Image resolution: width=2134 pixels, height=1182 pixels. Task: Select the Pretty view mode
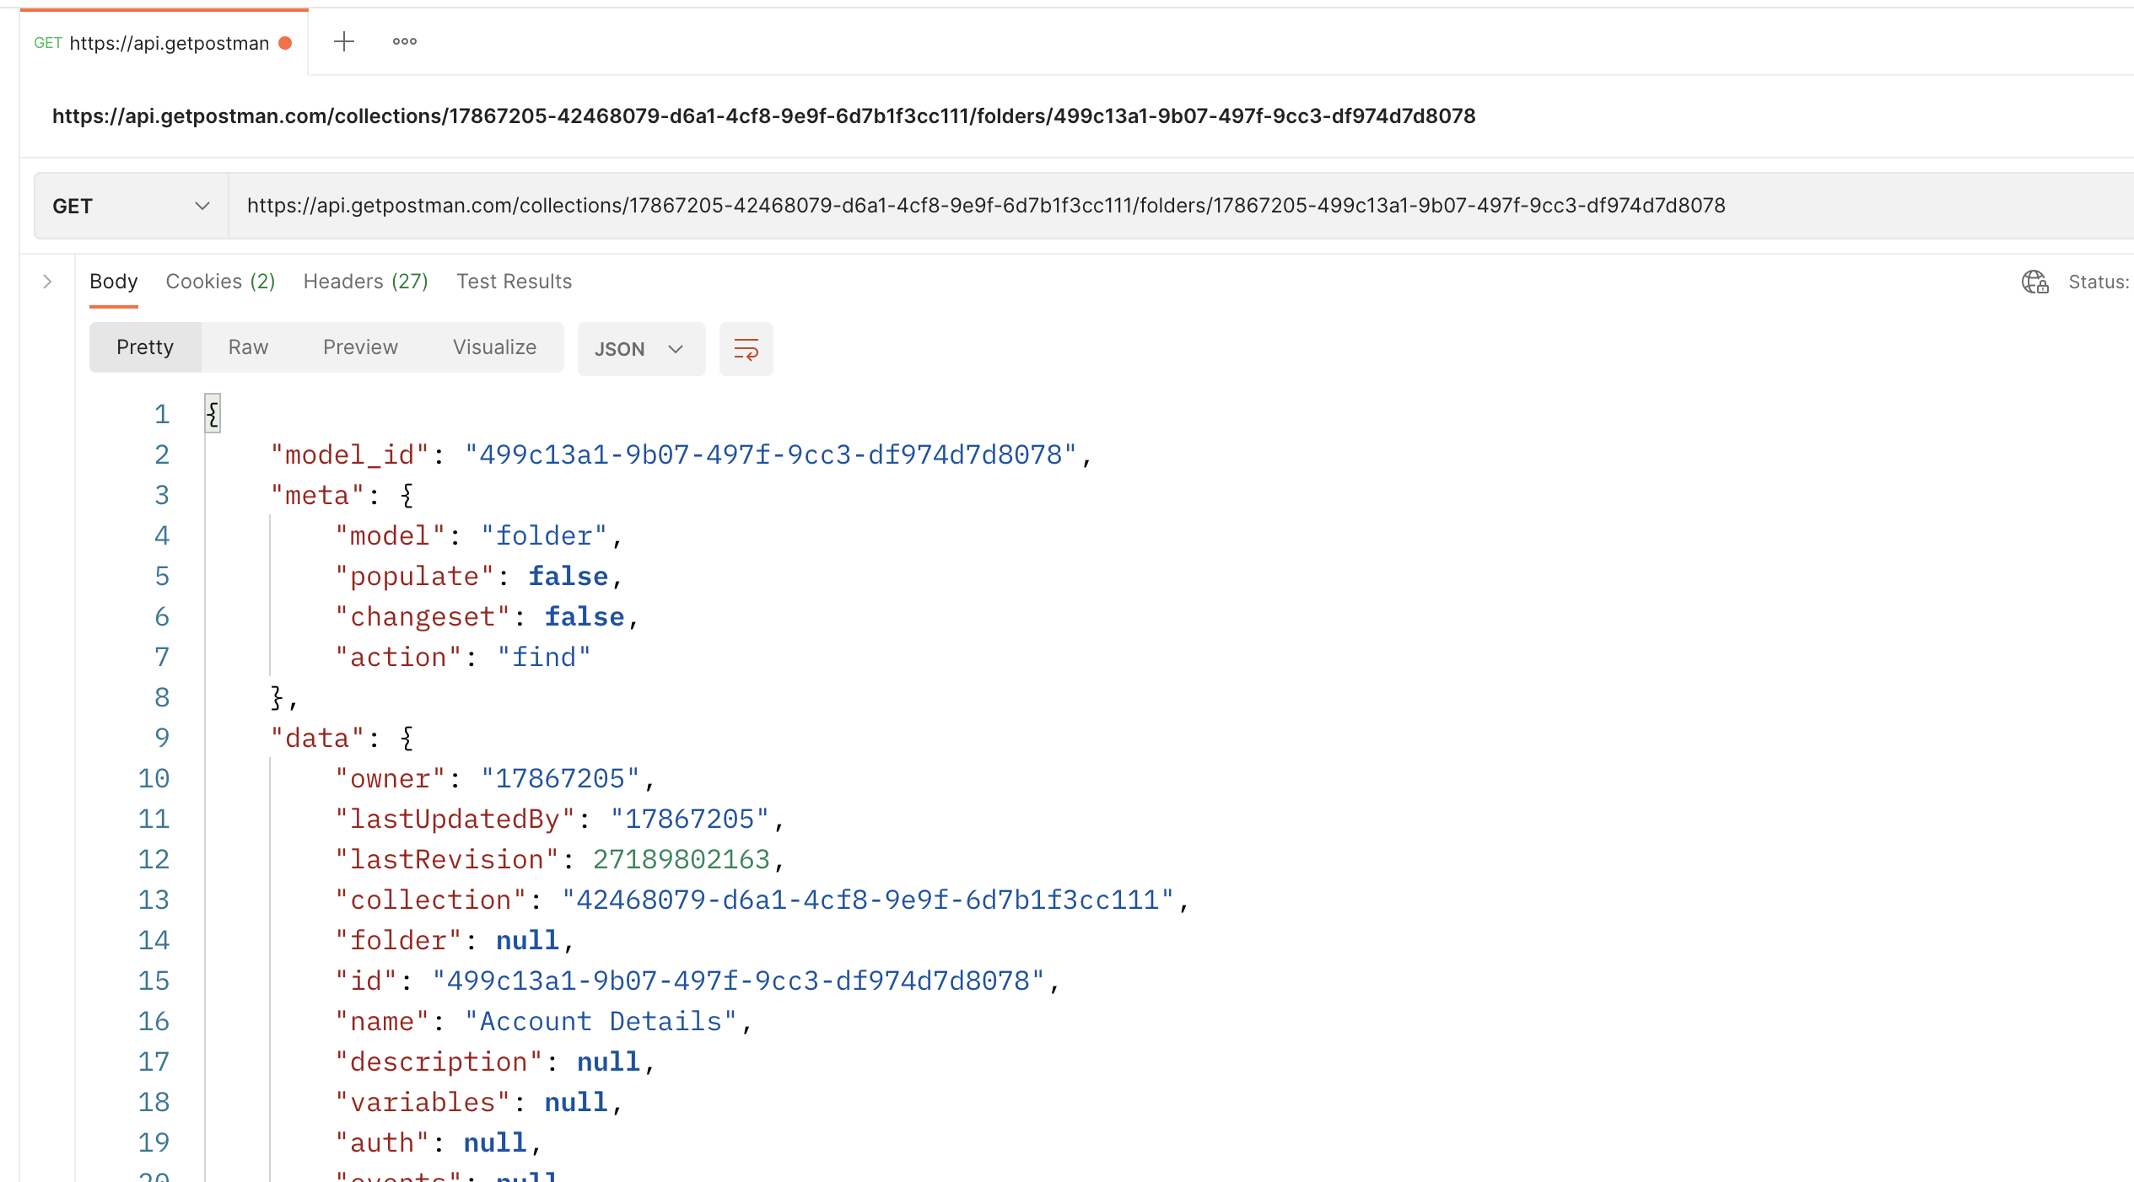[x=145, y=347]
